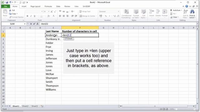Select the cell containing Thompson
Viewport: 200px width, 112px height.
point(53,86)
